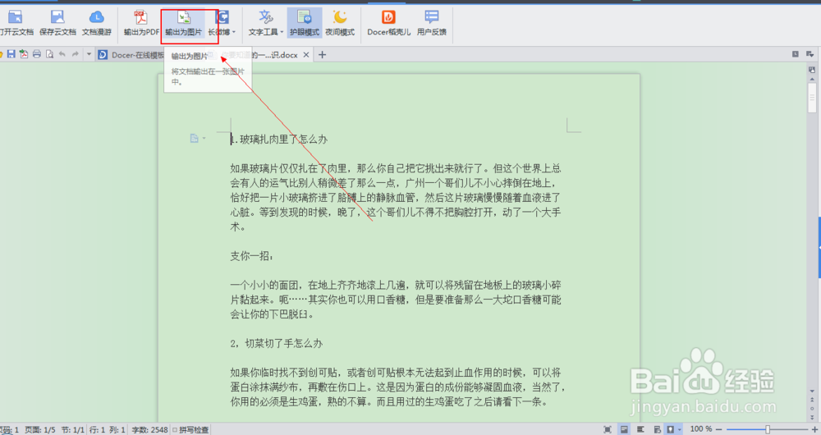Click the next page double-arrow button
This screenshot has height=435, width=821.
[812, 417]
